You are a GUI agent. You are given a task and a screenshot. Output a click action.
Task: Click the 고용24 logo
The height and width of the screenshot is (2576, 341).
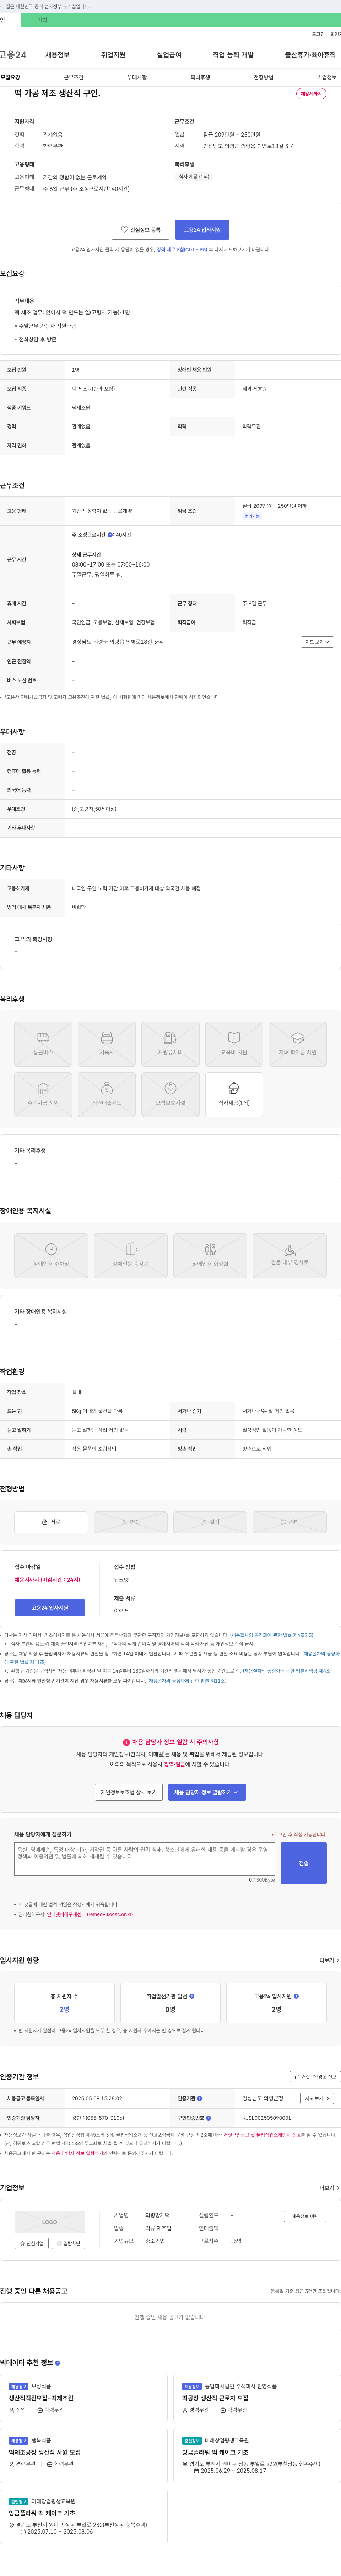pyautogui.click(x=13, y=55)
